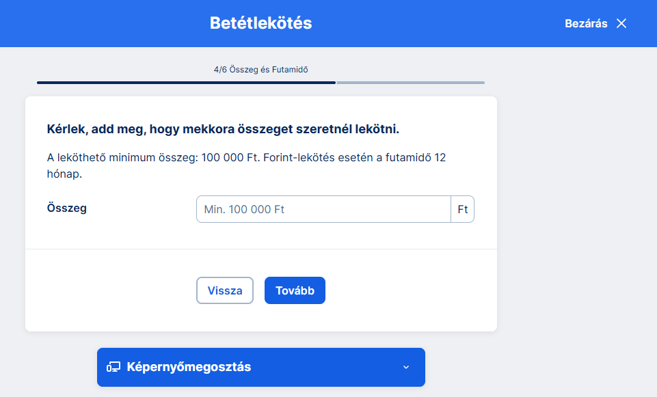Click the X close icon in header

click(x=621, y=23)
